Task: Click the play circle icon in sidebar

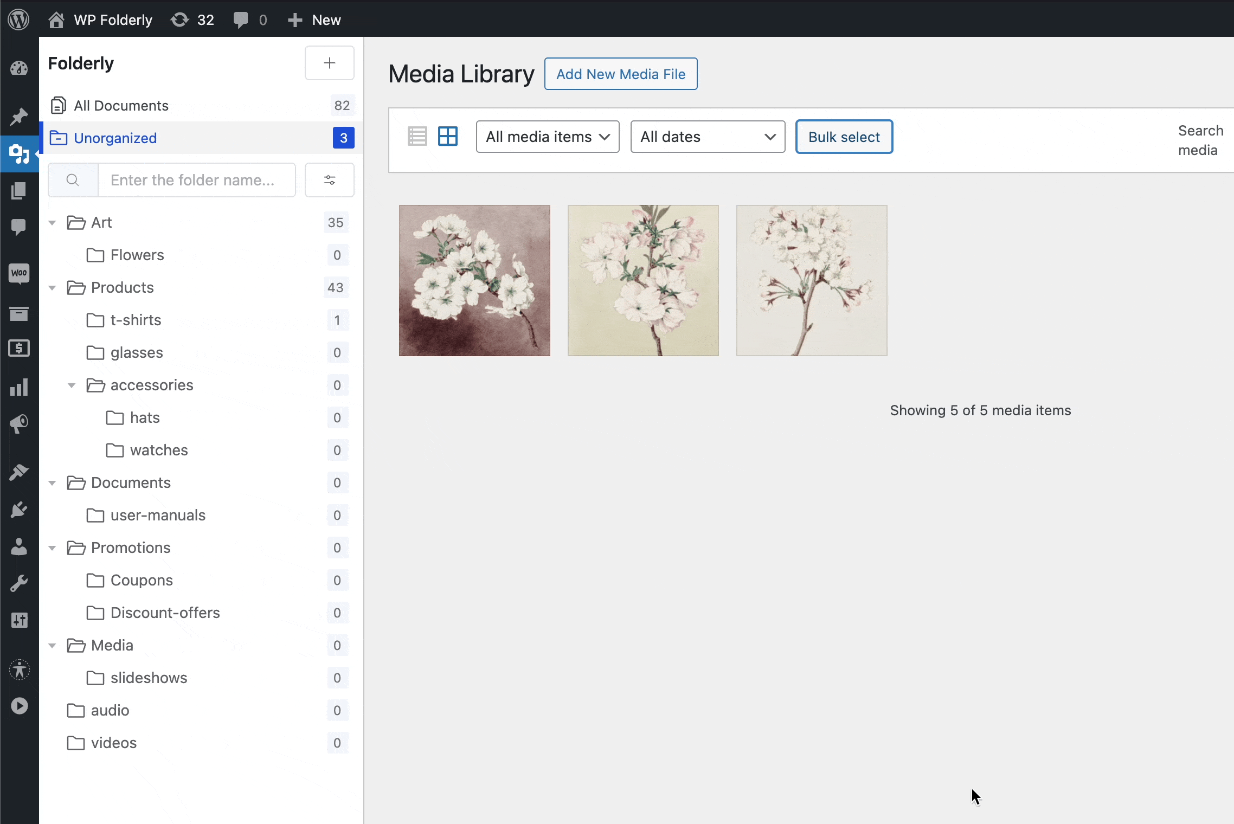Action: coord(19,706)
